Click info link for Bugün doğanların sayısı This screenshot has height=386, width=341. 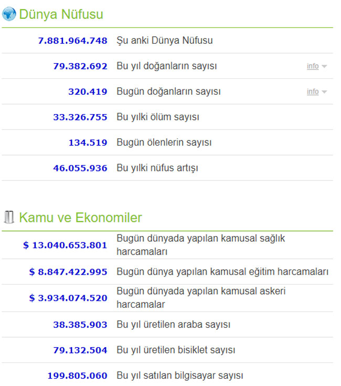point(313,92)
